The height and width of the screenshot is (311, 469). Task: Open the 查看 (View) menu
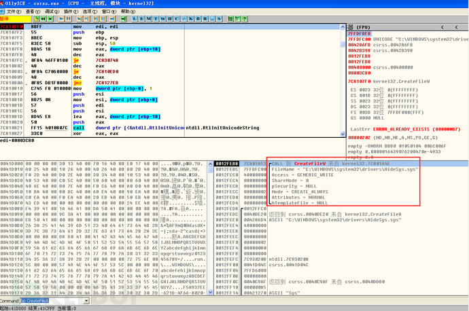(x=33, y=12)
